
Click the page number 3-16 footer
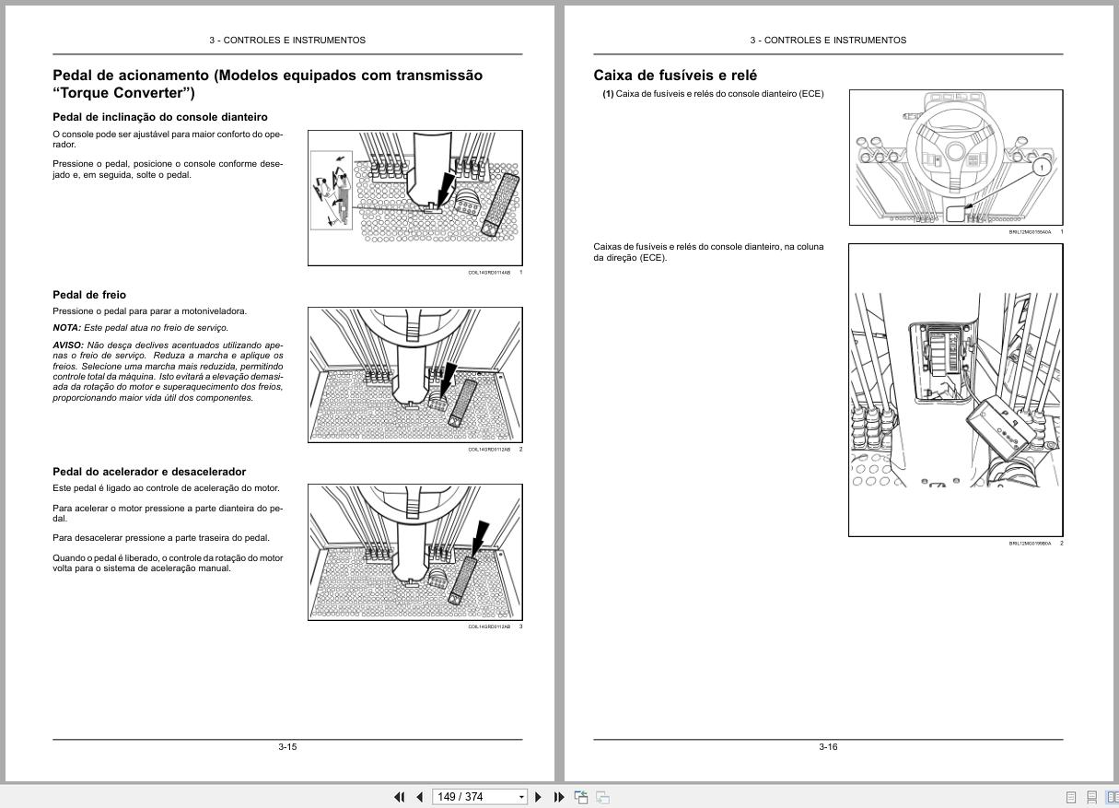click(828, 747)
